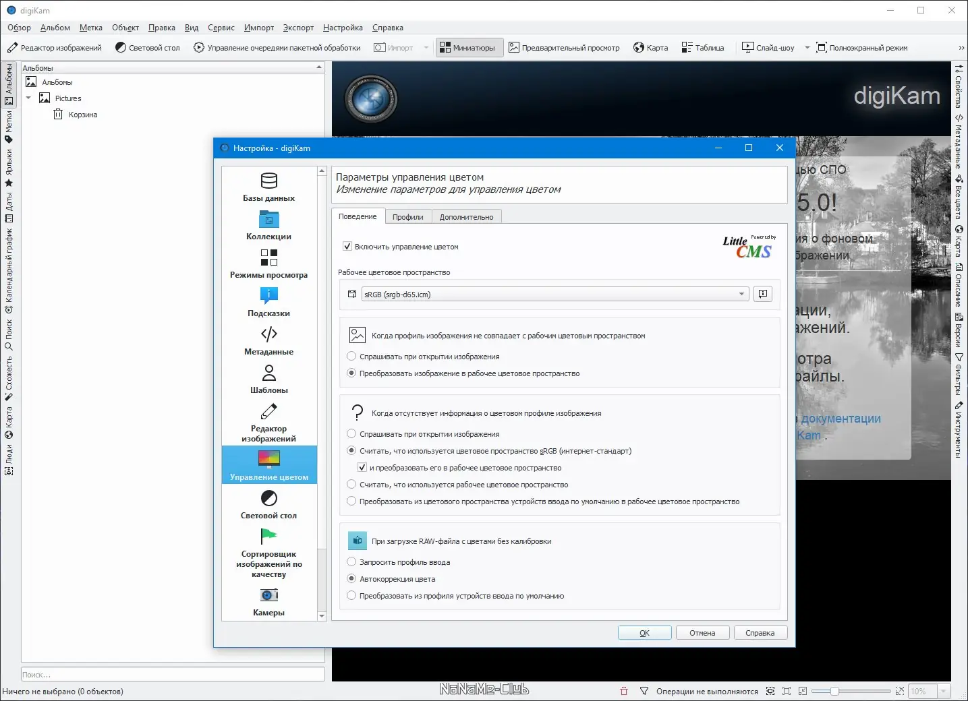Show info for the selected color profile
This screenshot has width=968, height=701.
pyautogui.click(x=763, y=294)
